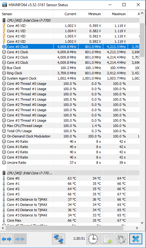Click the collapse columns arrows icon
Image resolution: width=146 pixels, height=248 pixels.
pos(20,239)
